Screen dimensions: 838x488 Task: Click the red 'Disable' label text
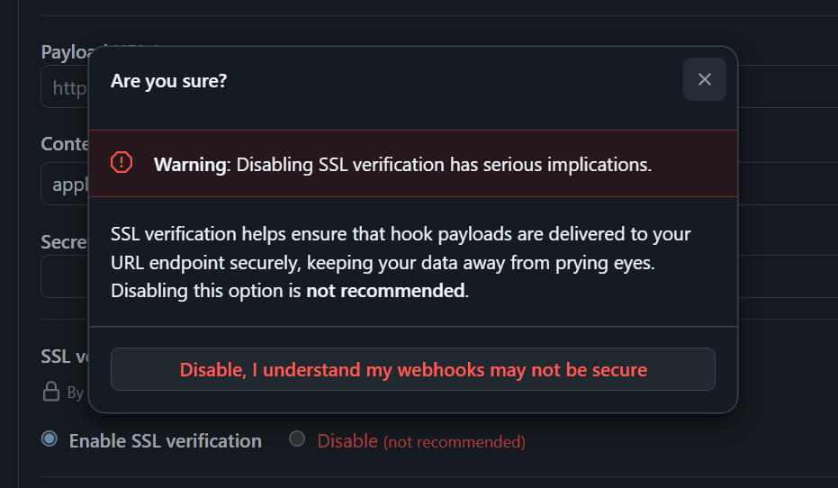347,441
